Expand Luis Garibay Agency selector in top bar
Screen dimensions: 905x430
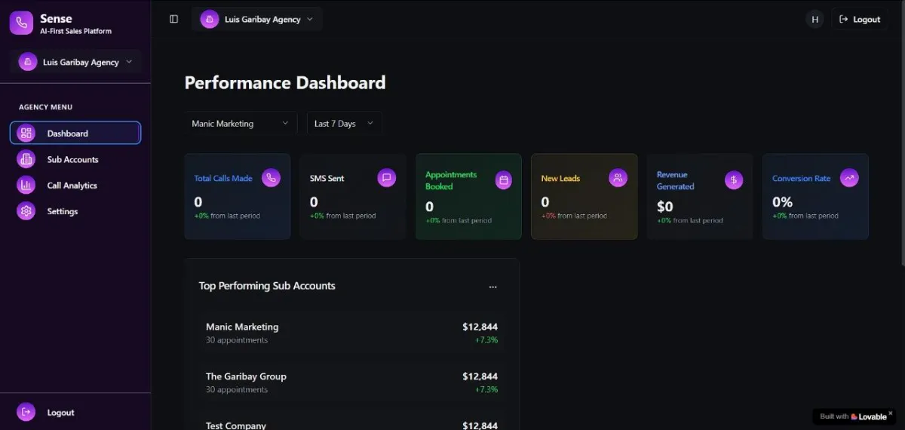[x=257, y=19]
